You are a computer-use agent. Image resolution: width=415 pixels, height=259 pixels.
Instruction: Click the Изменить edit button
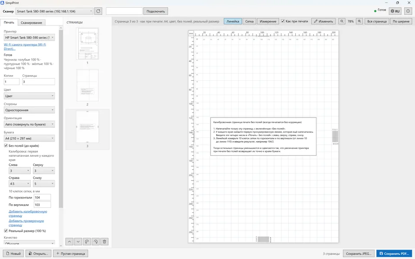point(323,22)
